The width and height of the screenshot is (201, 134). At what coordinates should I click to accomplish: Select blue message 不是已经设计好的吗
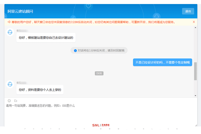click(162, 62)
